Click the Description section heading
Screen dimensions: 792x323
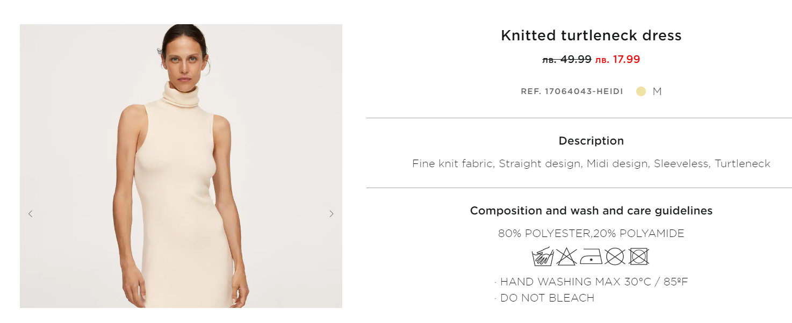click(x=591, y=141)
